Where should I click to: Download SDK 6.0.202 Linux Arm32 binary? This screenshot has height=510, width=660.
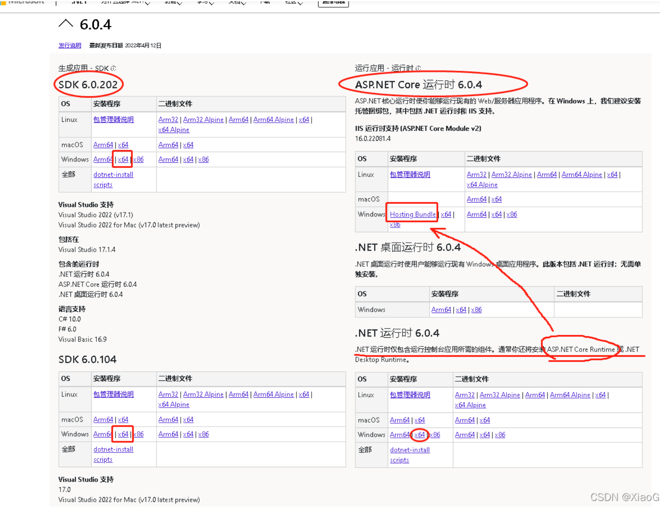point(168,120)
